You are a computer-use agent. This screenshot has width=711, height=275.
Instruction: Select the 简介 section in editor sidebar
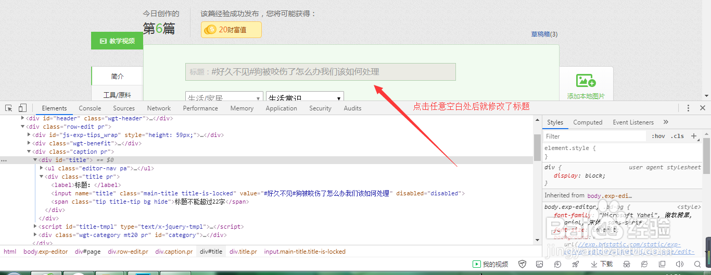click(x=117, y=76)
